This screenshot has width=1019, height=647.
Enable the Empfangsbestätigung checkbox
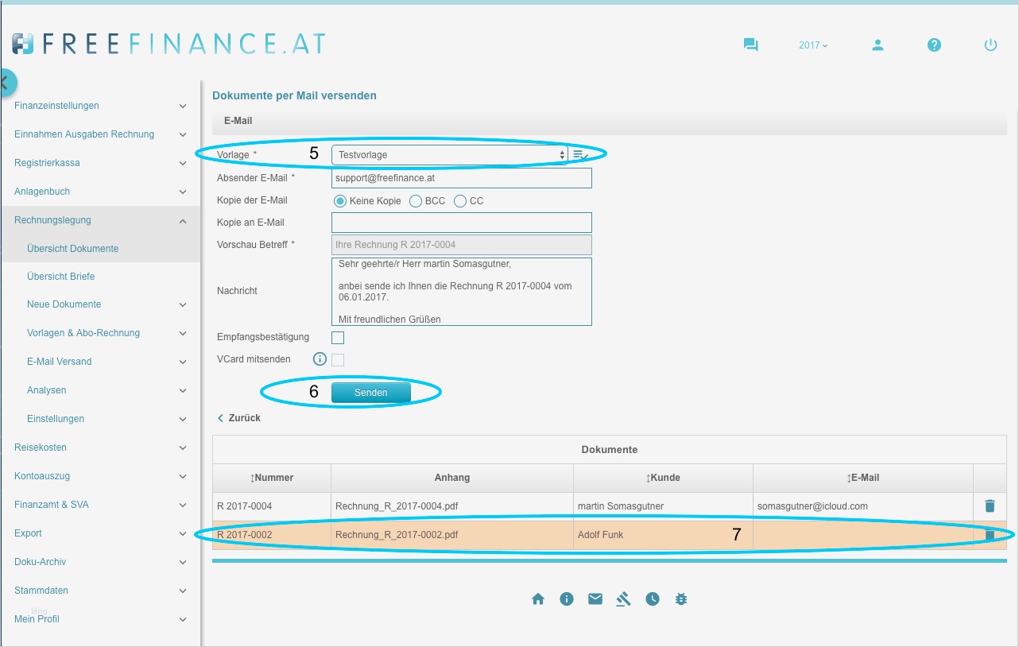pos(338,337)
